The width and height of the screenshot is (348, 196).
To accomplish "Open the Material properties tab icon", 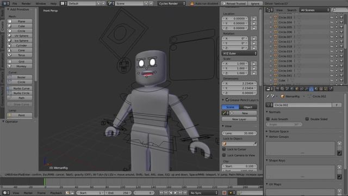I will pyautogui.click(x=316, y=89).
